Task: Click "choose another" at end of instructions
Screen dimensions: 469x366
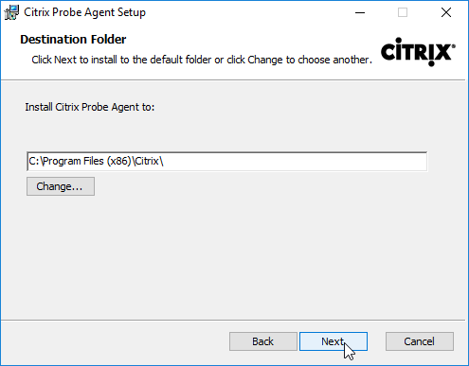Action: pyautogui.click(x=334, y=60)
